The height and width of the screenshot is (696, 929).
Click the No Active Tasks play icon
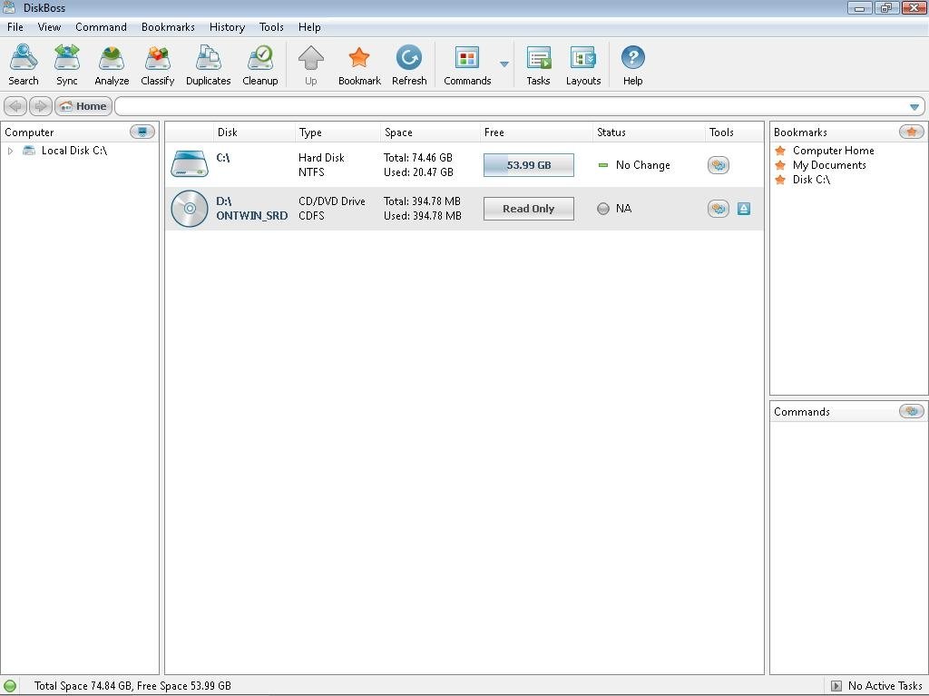(x=836, y=686)
